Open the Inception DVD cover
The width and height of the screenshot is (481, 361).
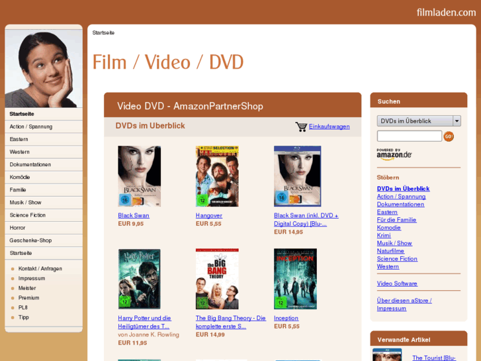[295, 279]
